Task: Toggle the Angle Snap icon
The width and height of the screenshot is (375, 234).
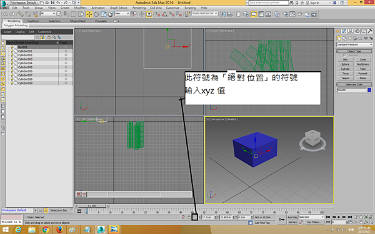Action: pyautogui.click(x=164, y=14)
